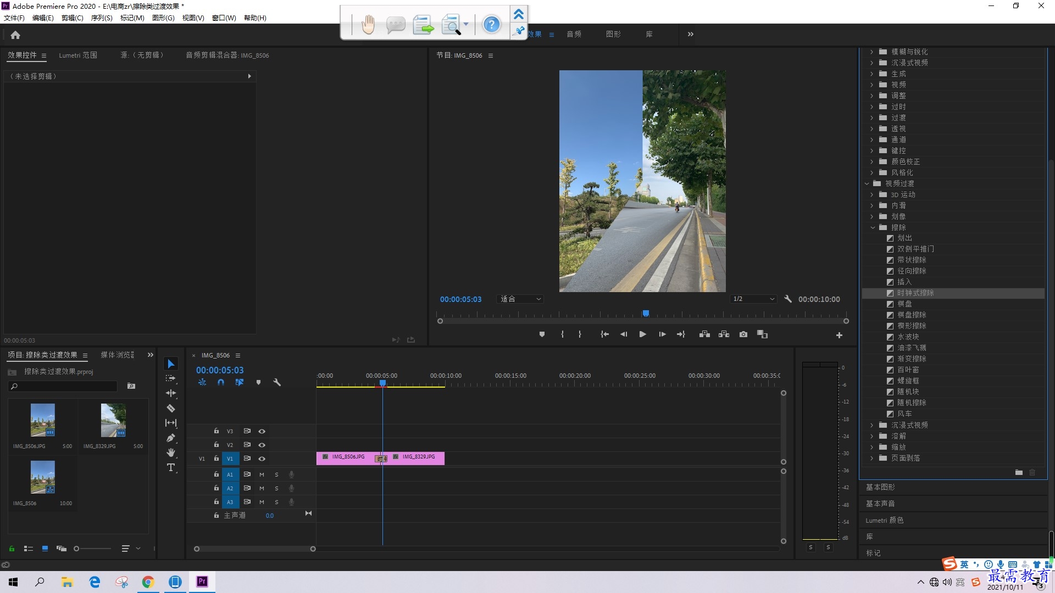Open the program monitor button editor plus
Viewport: 1055px width, 593px height.
pos(839,335)
